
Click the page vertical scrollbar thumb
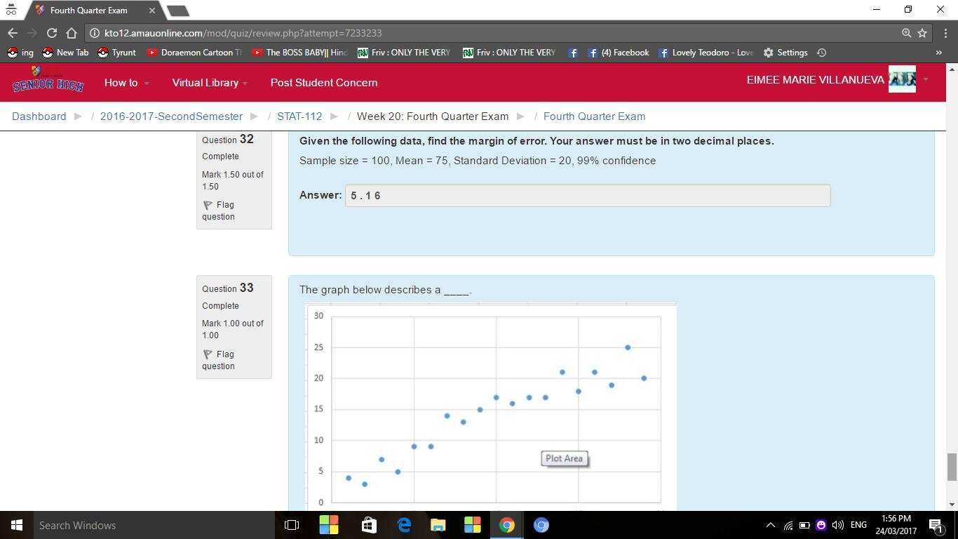coord(952,467)
